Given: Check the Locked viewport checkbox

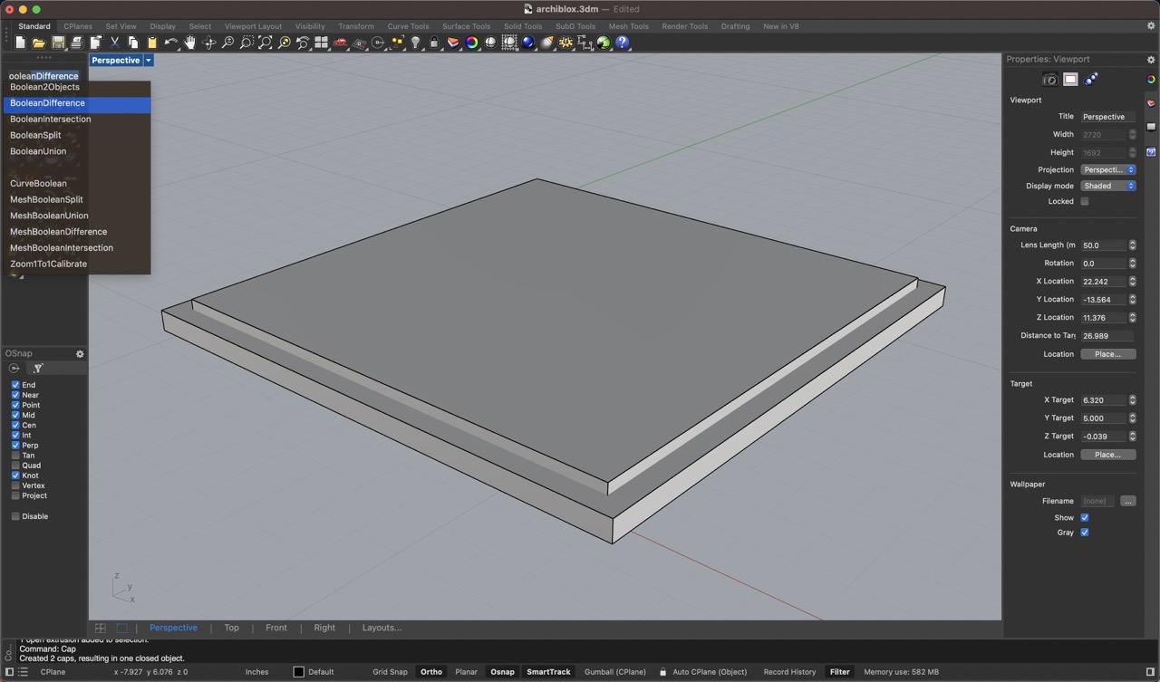Looking at the screenshot, I should click(x=1085, y=201).
